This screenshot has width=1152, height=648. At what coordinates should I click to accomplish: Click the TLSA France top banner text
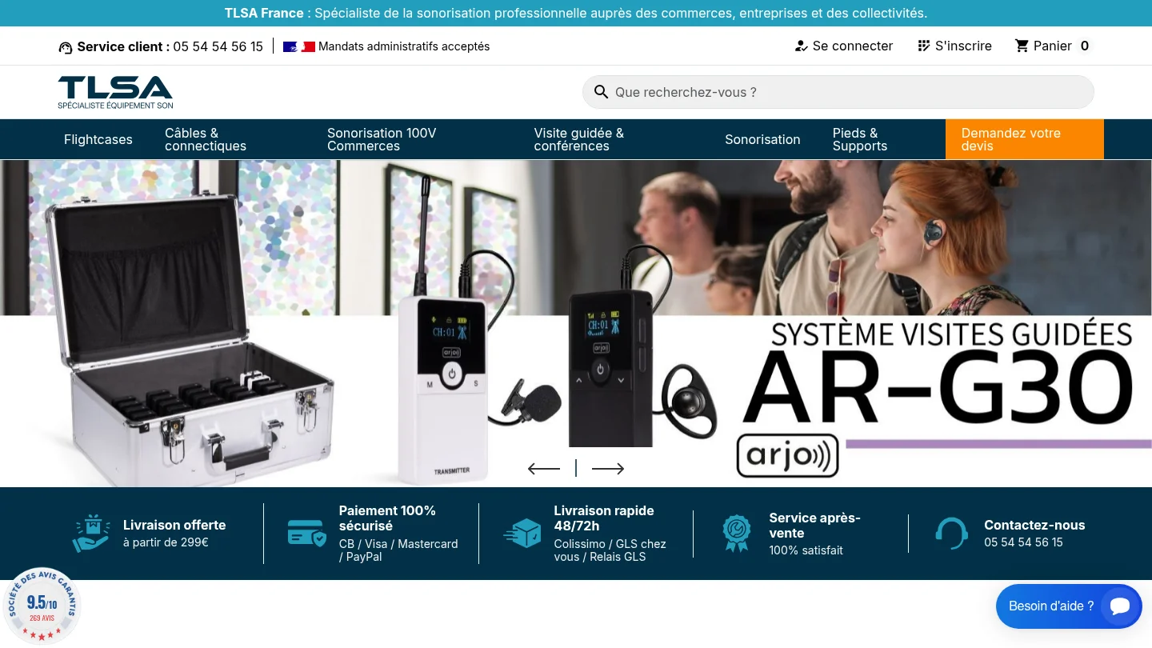[576, 13]
